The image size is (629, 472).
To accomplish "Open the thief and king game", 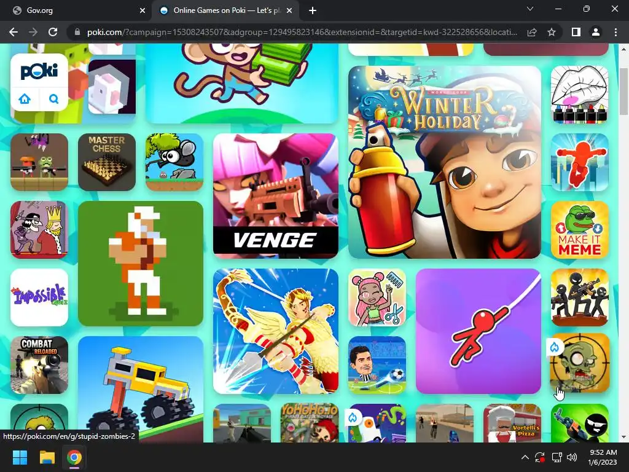I will coord(39,230).
